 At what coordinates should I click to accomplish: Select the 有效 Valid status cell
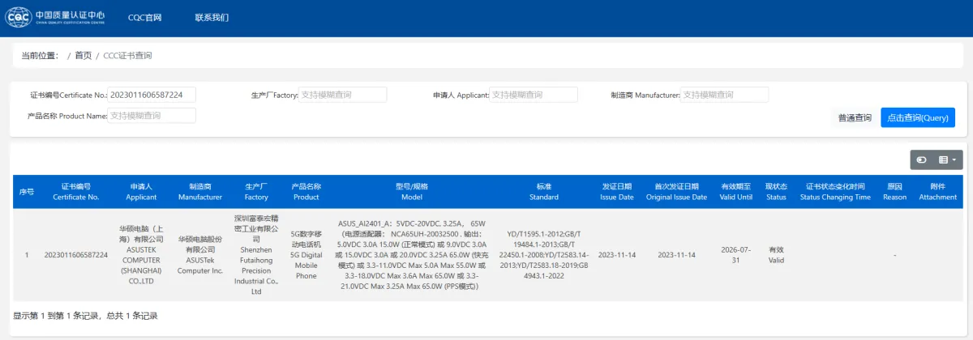click(x=776, y=255)
